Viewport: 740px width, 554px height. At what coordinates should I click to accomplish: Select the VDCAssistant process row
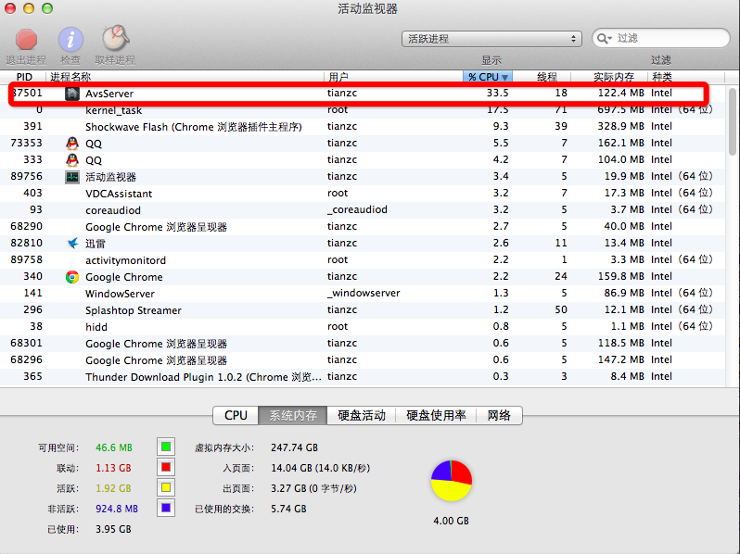pos(363,194)
